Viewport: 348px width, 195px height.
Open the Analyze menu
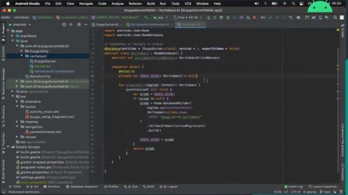click(x=117, y=4)
